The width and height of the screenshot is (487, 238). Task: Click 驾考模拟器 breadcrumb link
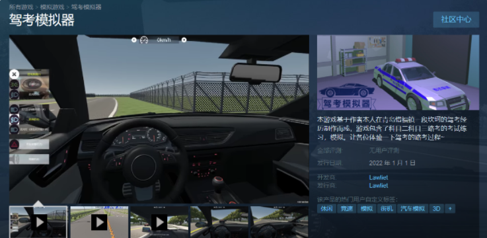pyautogui.click(x=86, y=7)
